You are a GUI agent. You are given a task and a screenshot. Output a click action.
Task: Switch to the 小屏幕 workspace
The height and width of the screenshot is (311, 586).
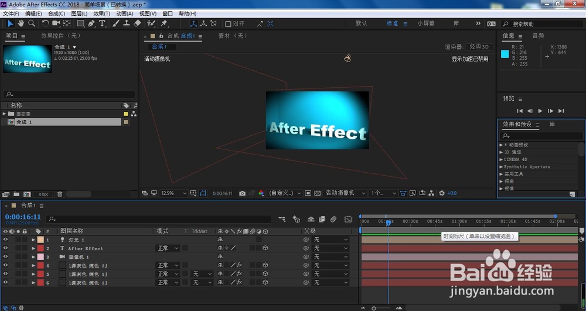(x=425, y=23)
